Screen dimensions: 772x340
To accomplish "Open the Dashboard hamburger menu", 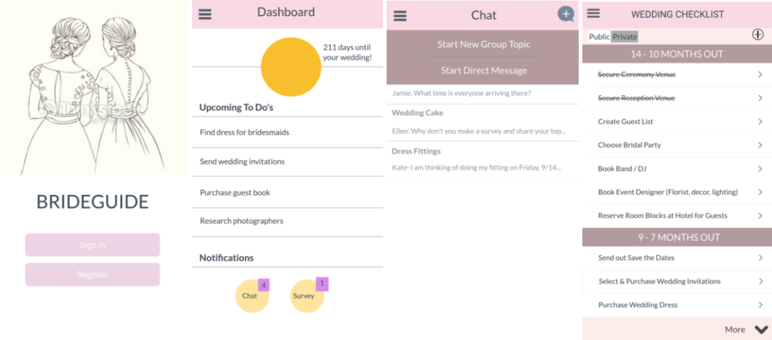I will coord(205,14).
